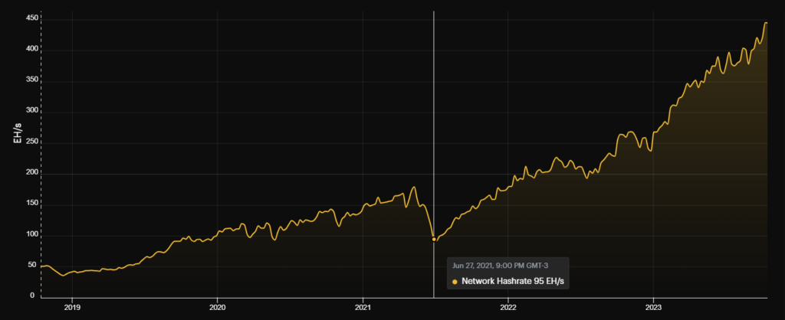The height and width of the screenshot is (320, 785).
Task: Click the 300 value on the y-axis
Action: (28, 111)
